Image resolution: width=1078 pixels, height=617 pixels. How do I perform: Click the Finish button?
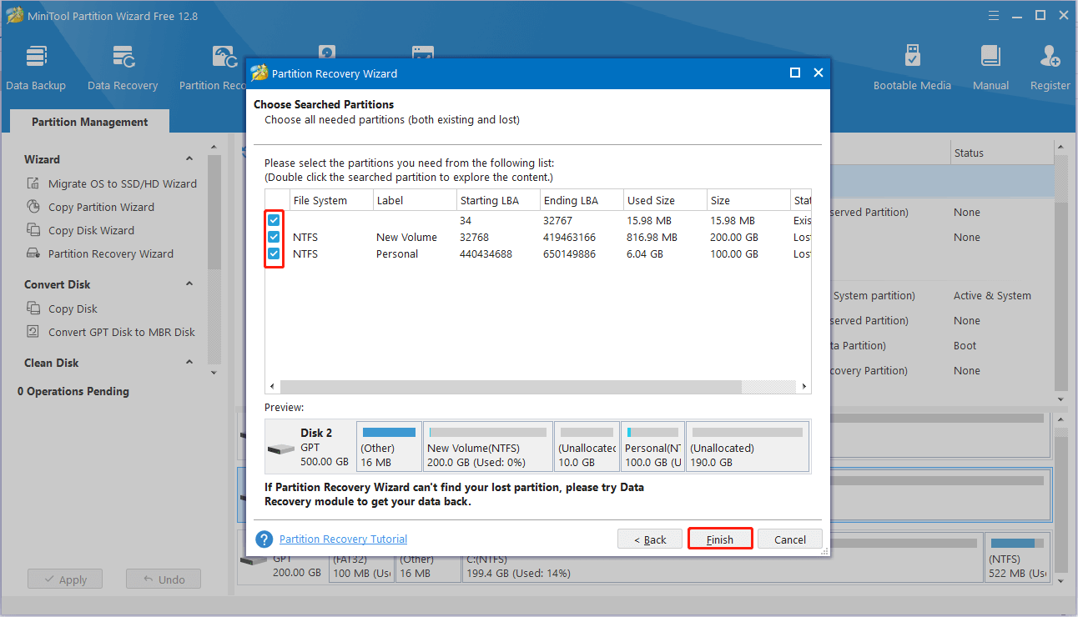pyautogui.click(x=719, y=539)
